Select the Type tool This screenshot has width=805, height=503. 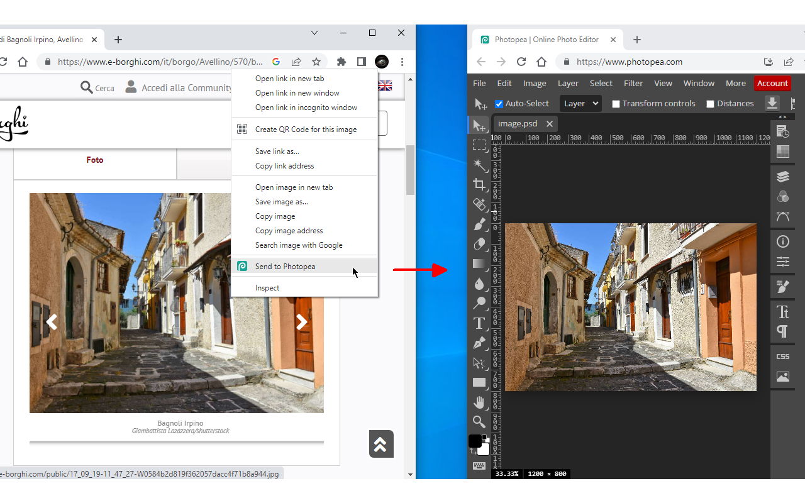coord(479,323)
